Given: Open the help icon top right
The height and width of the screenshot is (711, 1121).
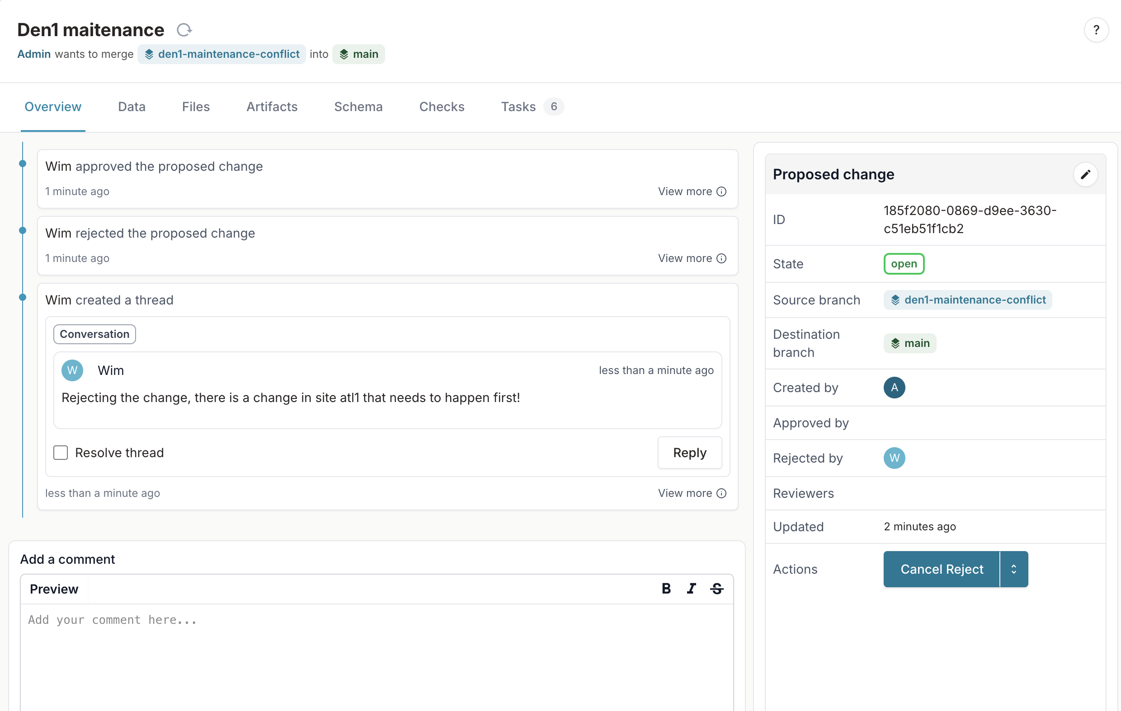Looking at the screenshot, I should [x=1096, y=29].
